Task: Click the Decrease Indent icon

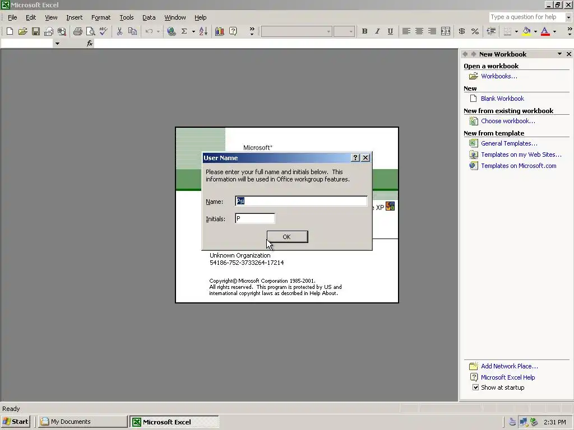Action: pos(491,31)
